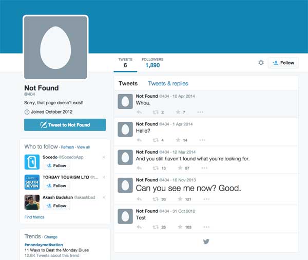Follow TORBAY TOURISM LTD
The height and width of the screenshot is (260, 308).
click(56, 185)
